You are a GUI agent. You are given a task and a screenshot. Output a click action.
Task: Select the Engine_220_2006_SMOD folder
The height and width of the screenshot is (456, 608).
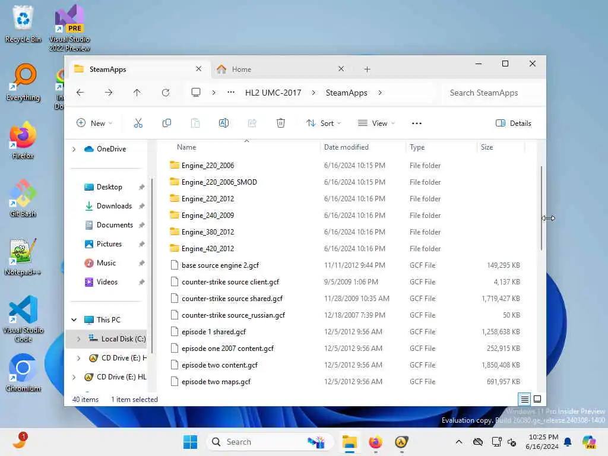[218, 182]
